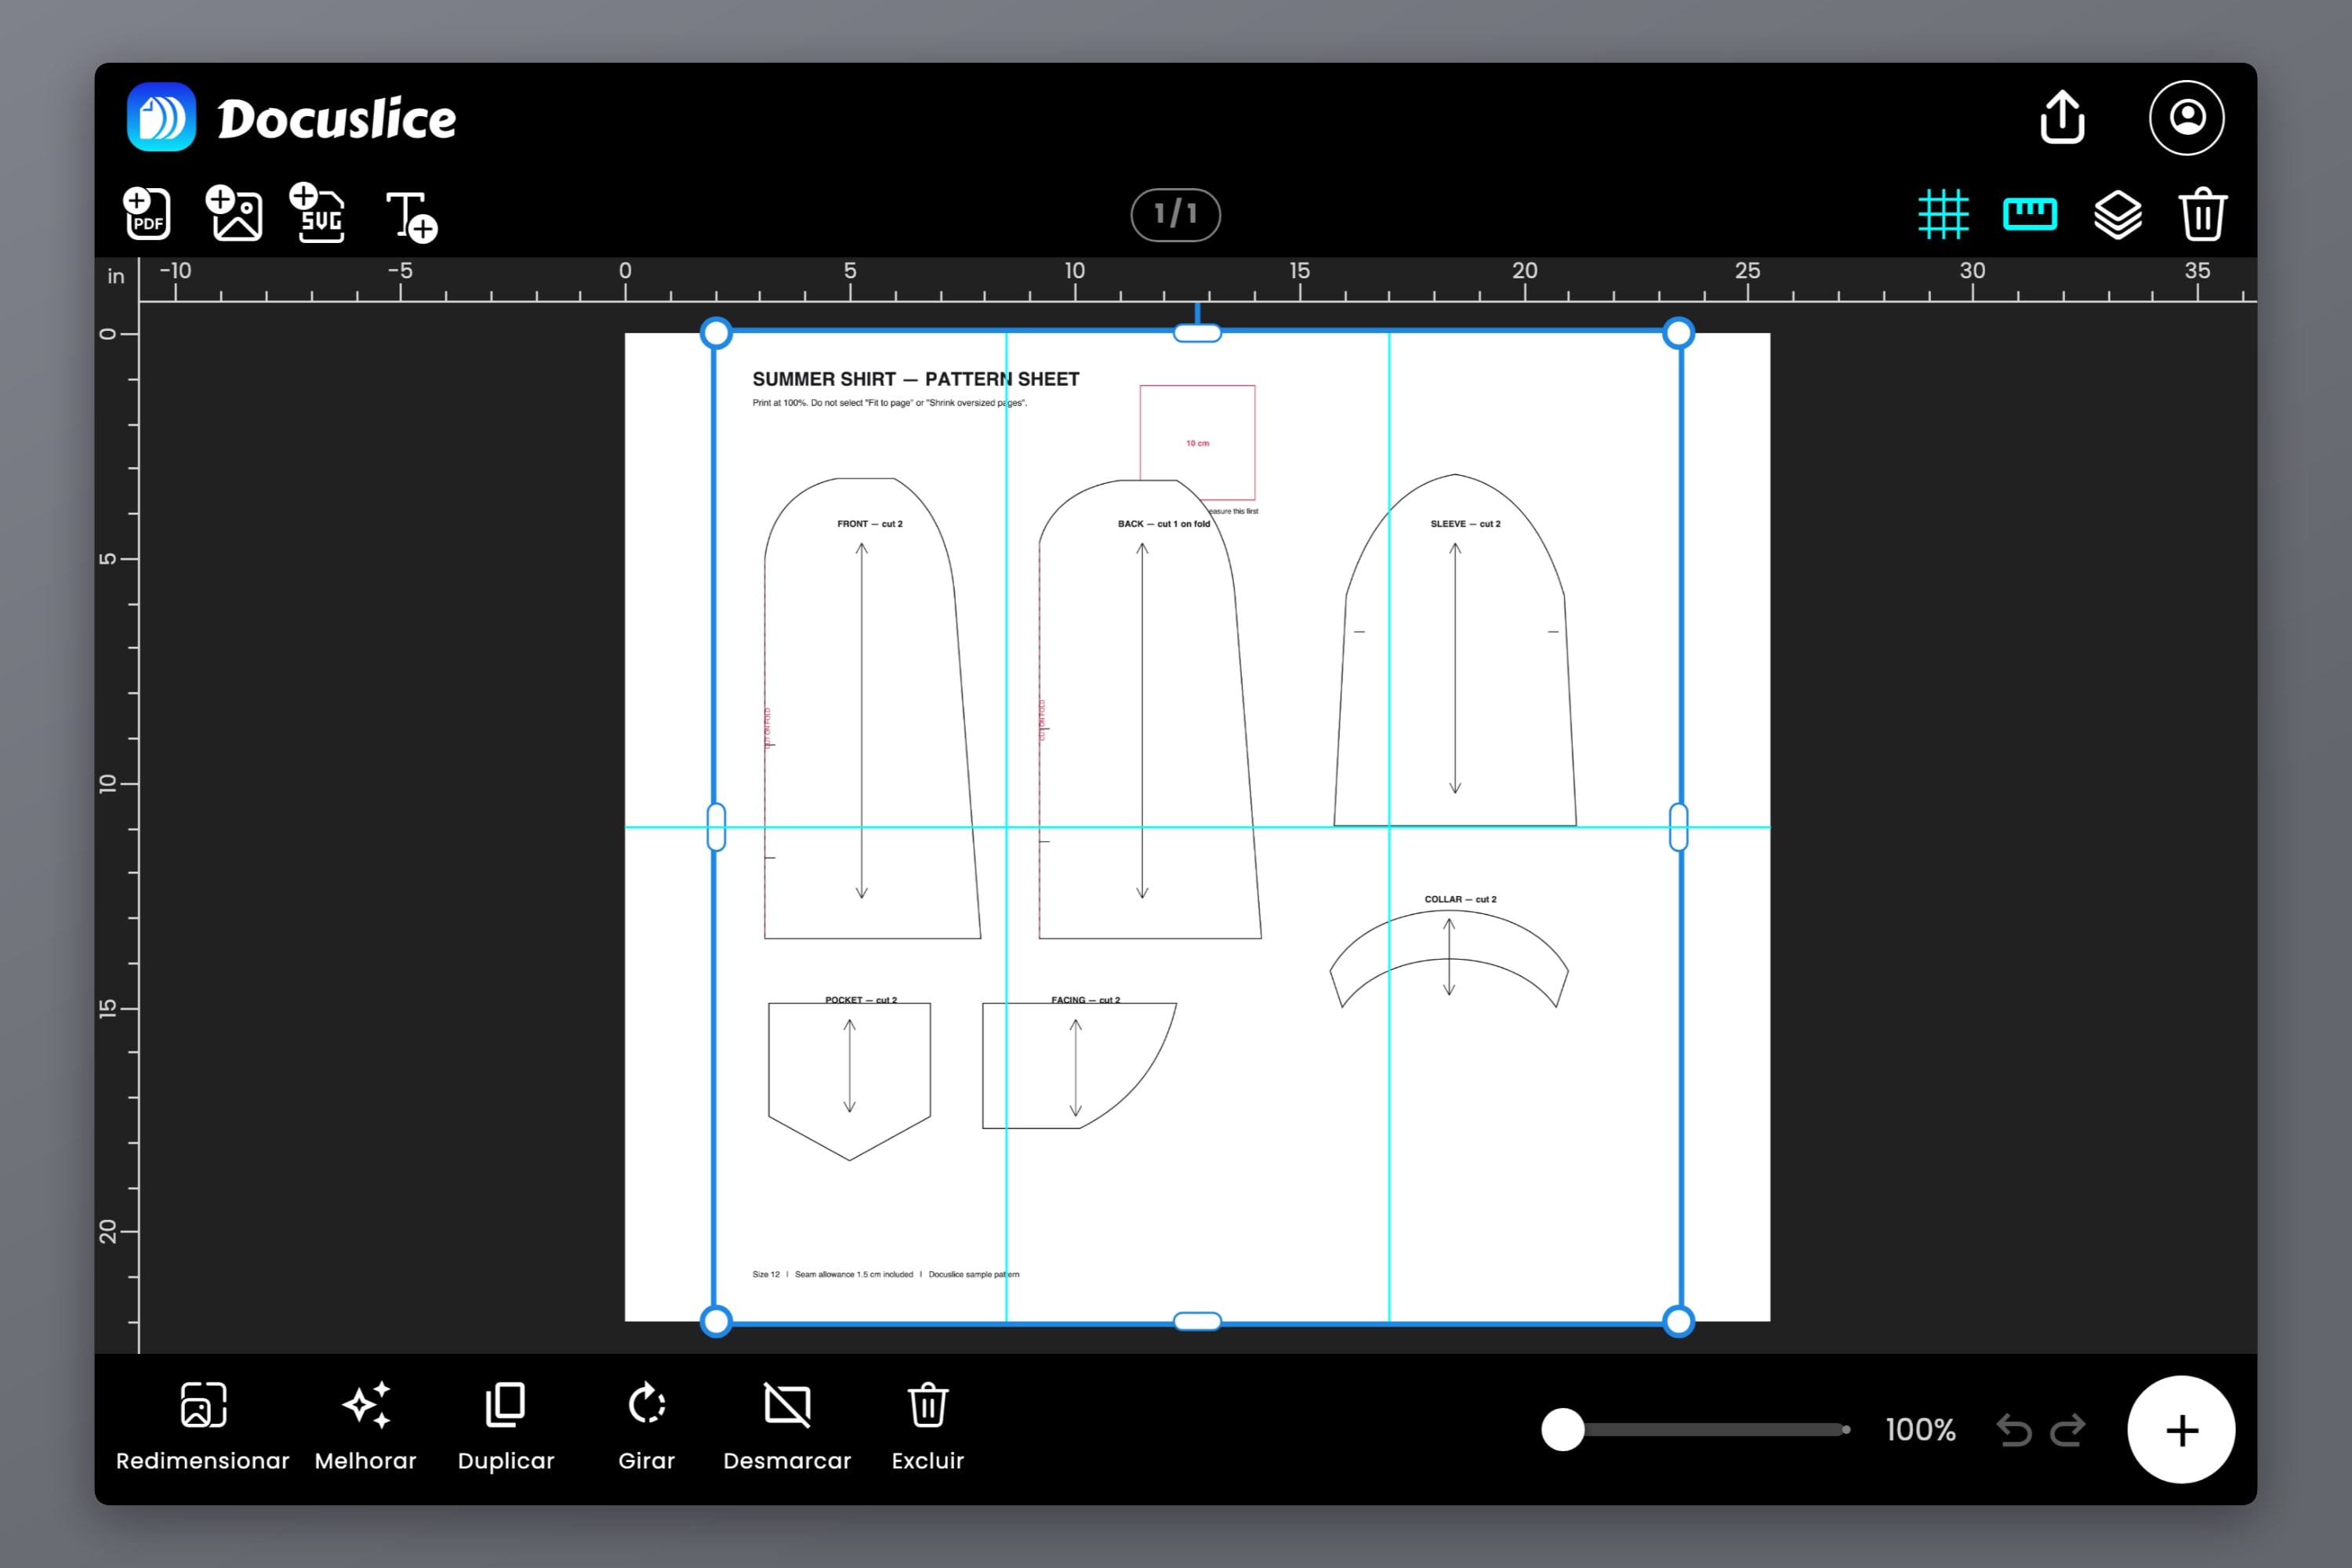This screenshot has width=2352, height=1568.
Task: Click the bottom-right selection corner handle
Action: [x=1678, y=1321]
